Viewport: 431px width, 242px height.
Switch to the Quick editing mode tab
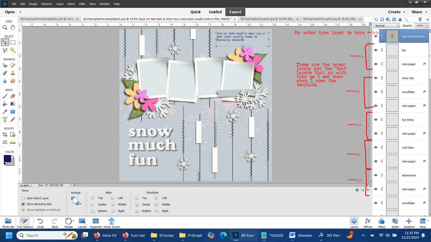click(196, 12)
